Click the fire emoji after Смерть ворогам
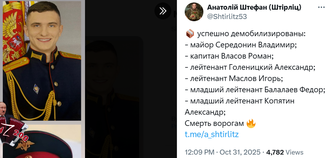Viewport: 332px width, 158px height. coord(251,124)
